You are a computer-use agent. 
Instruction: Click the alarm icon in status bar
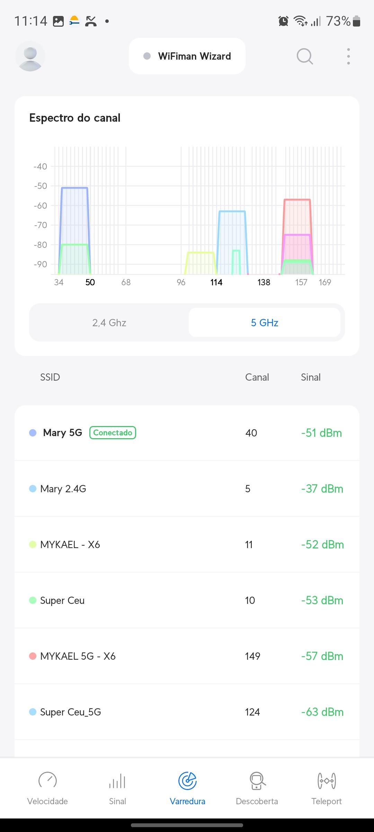(283, 21)
